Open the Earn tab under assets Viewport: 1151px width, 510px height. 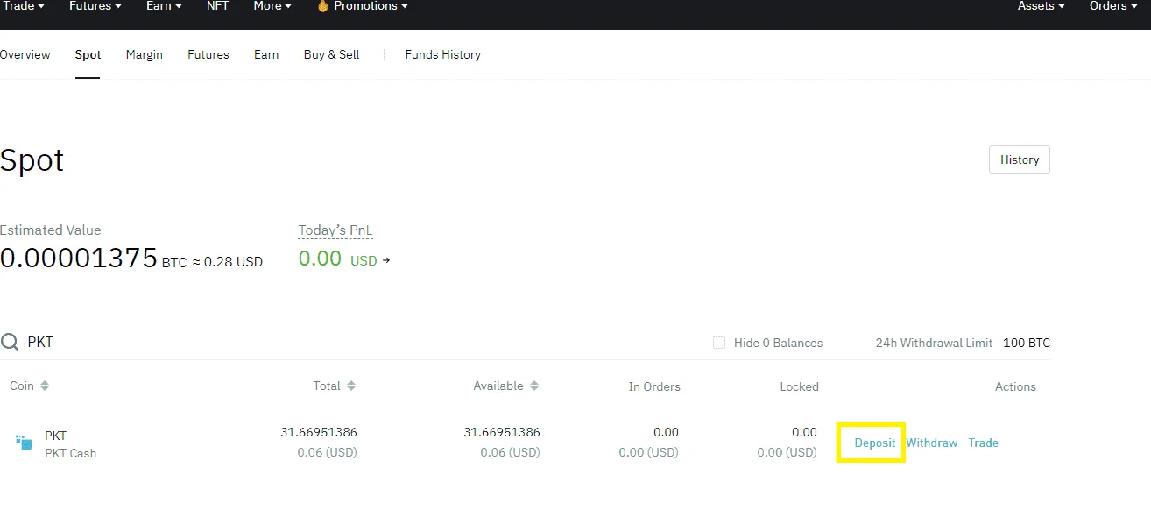click(266, 54)
